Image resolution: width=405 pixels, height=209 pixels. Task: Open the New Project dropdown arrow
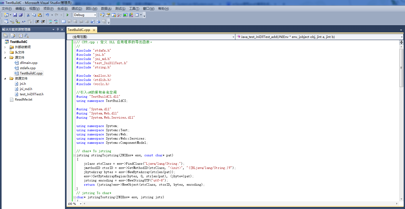point(10,15)
